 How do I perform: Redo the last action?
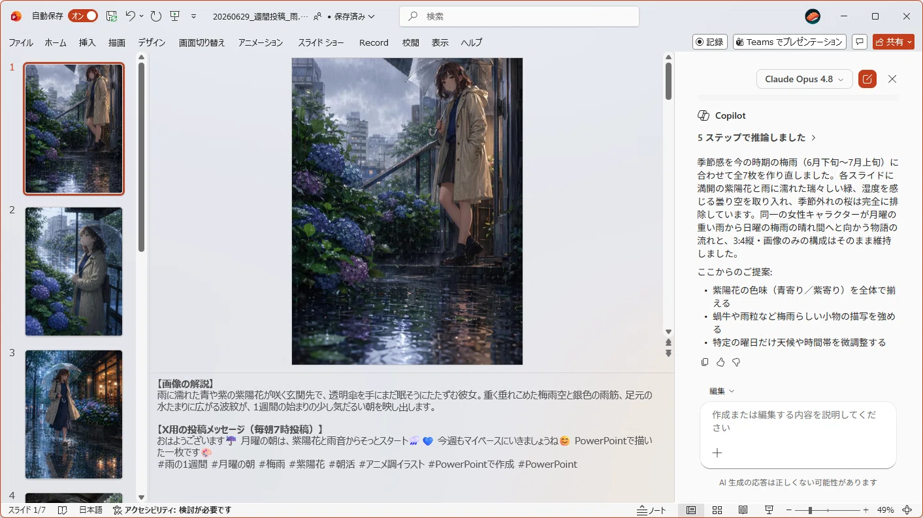[155, 16]
